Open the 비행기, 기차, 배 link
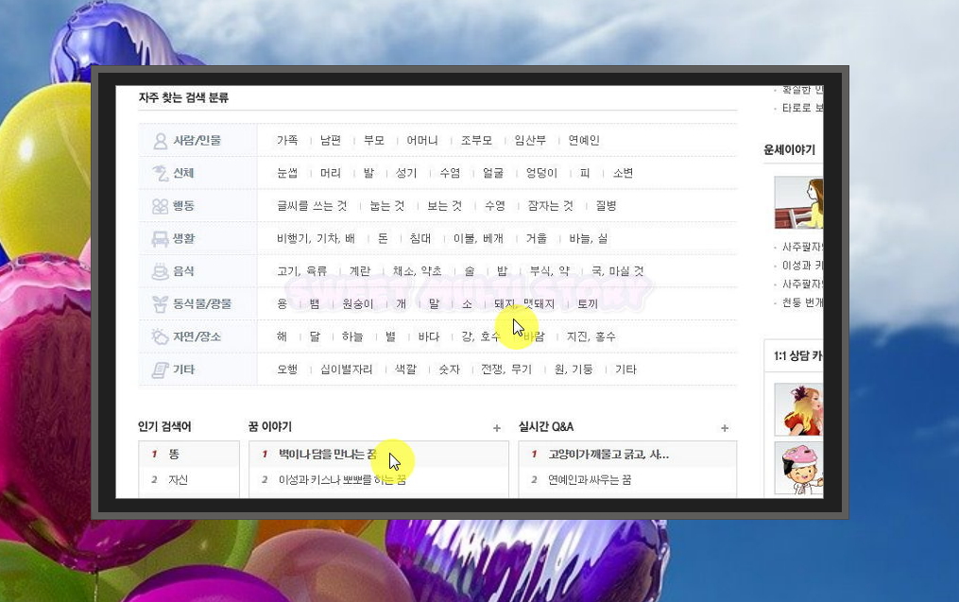This screenshot has height=602, width=959. click(316, 238)
